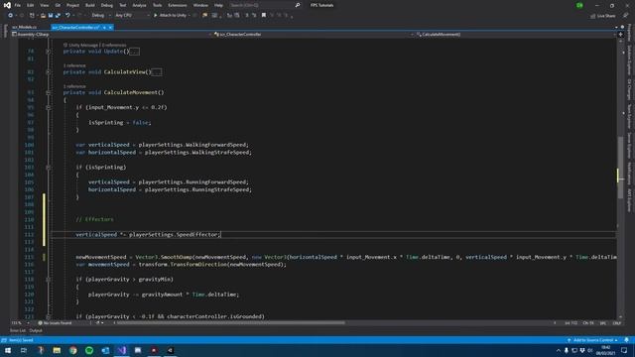Viewport: 635px width, 357px height.
Task: Open the Edit menu
Action: [31, 5]
